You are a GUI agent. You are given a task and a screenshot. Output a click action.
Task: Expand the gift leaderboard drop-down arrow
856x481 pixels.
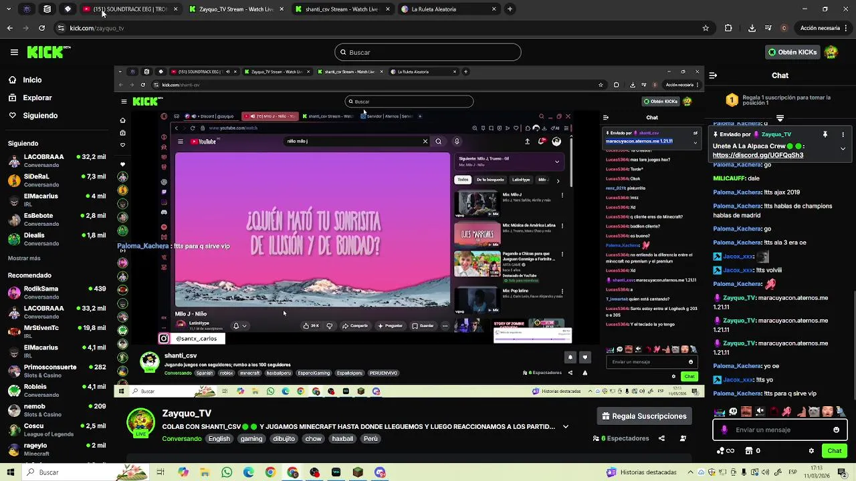(x=780, y=118)
